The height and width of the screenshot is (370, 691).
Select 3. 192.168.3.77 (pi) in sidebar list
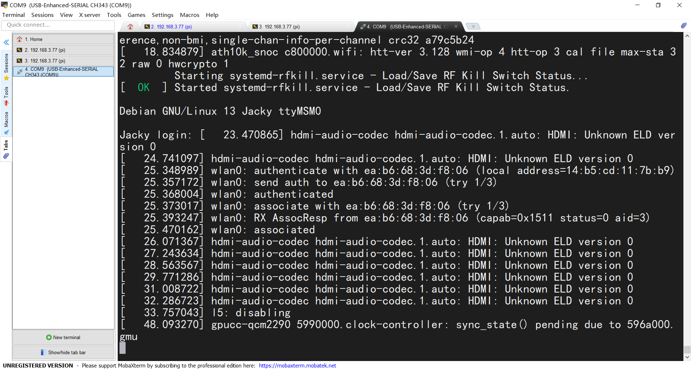63,61
